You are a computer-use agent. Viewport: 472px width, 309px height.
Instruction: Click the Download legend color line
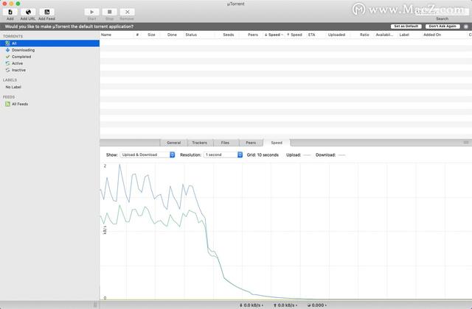[x=341, y=155]
